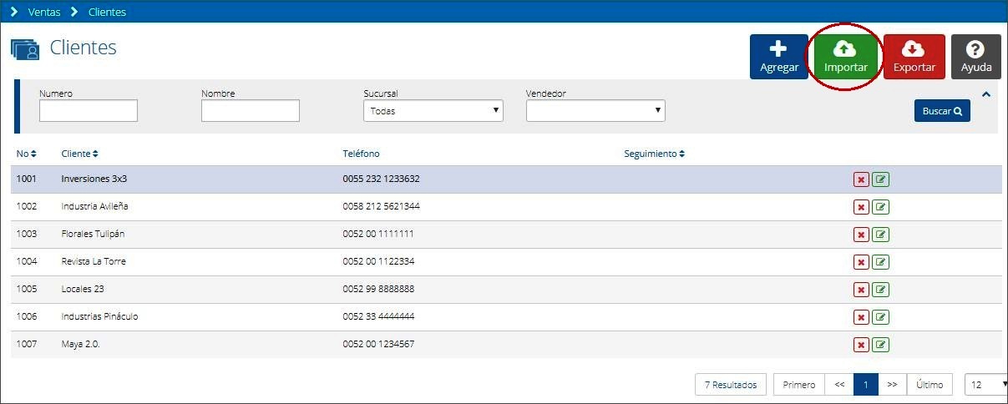Image resolution: width=1008 pixels, height=404 pixels.
Task: Select the Inversiones 3x3 client name
Action: (x=94, y=179)
